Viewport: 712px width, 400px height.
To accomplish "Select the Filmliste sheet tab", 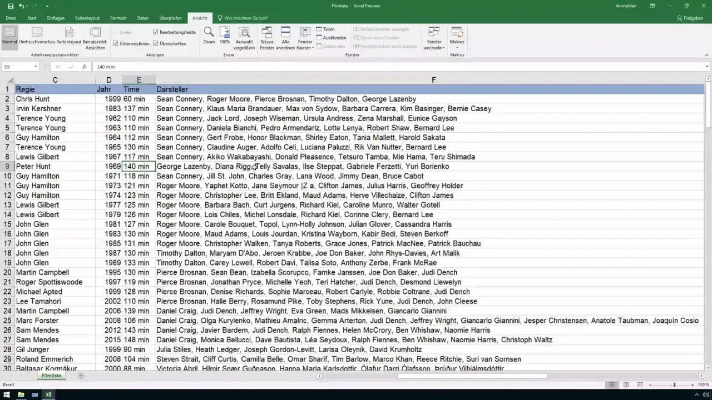I will 52,376.
